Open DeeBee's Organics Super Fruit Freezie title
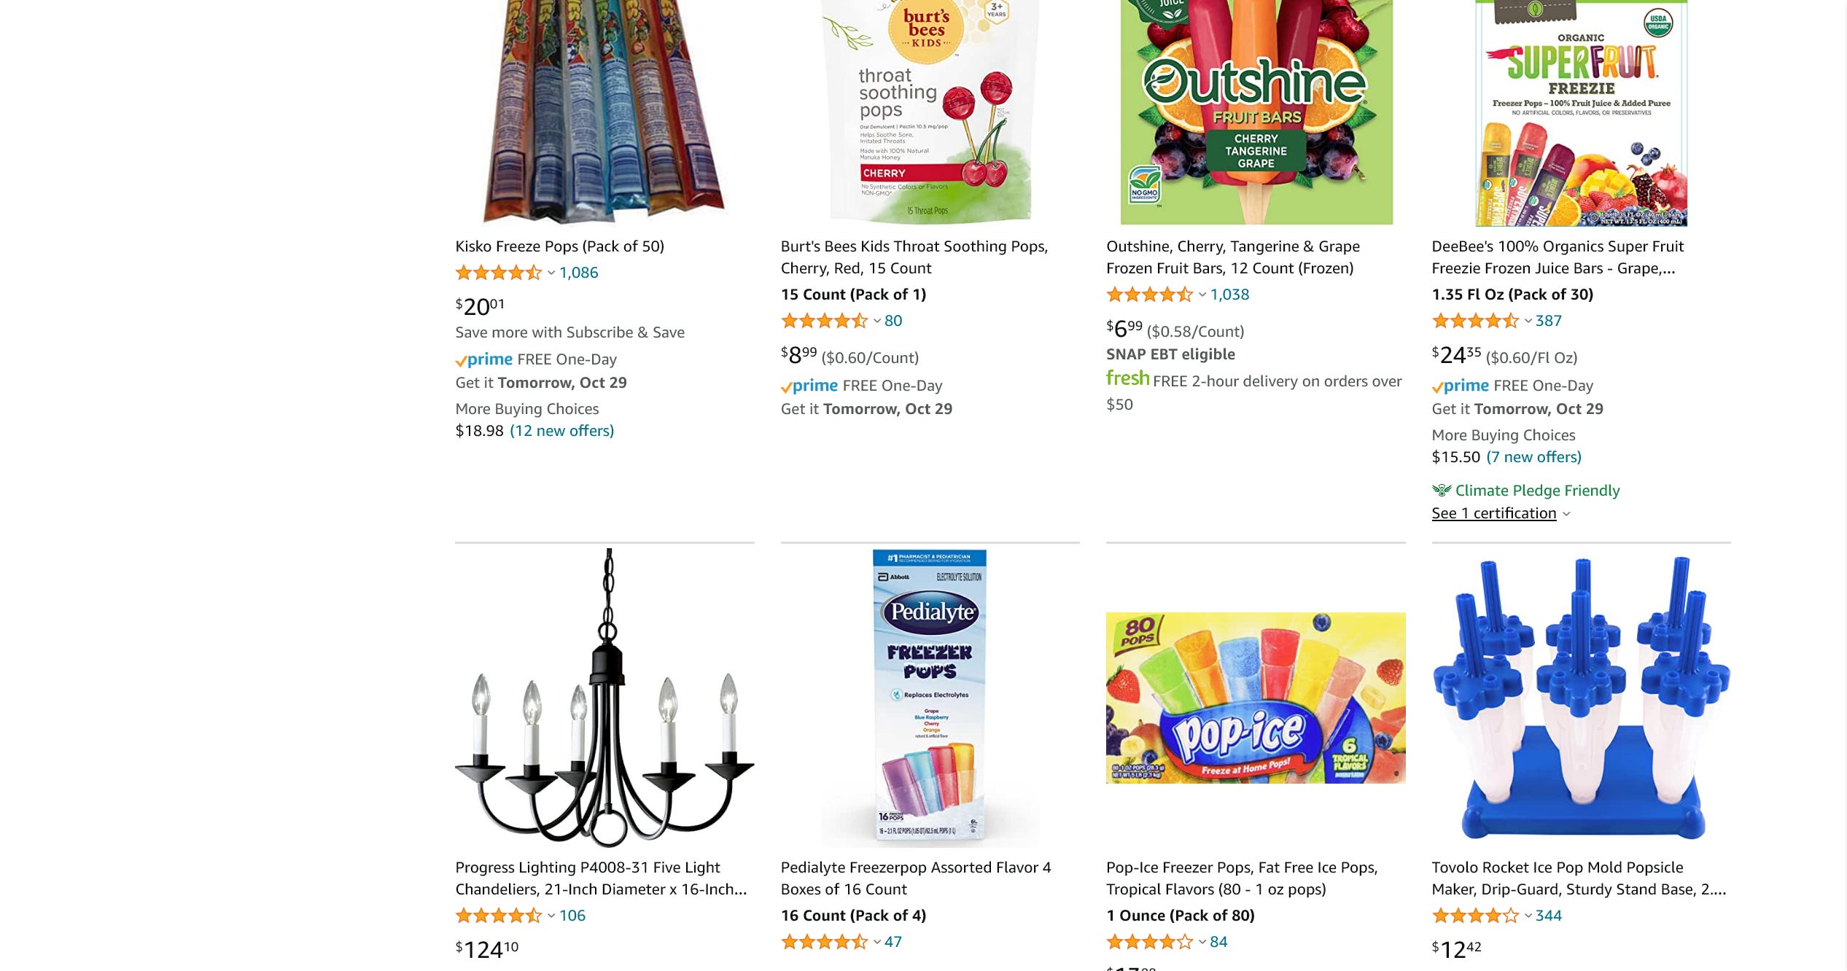 (1558, 257)
